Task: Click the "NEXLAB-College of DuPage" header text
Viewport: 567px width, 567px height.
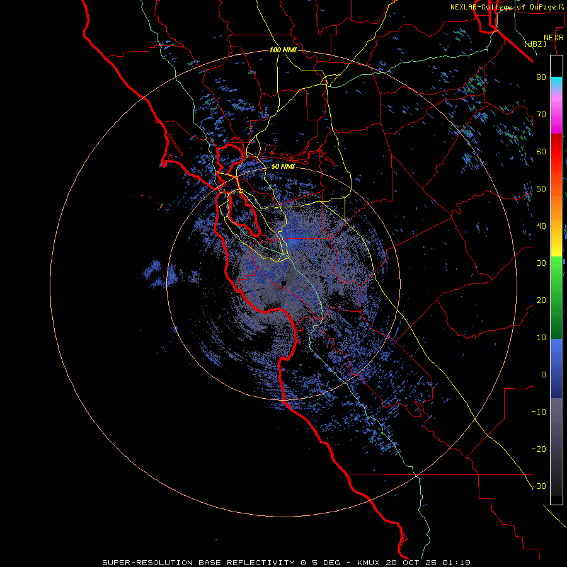Action: [503, 7]
